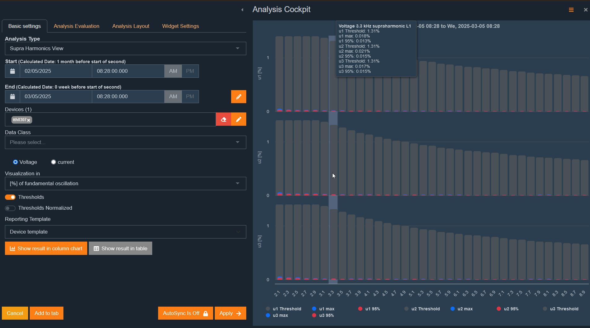Switch to the Analysis Evaluation tab

pyautogui.click(x=76, y=26)
